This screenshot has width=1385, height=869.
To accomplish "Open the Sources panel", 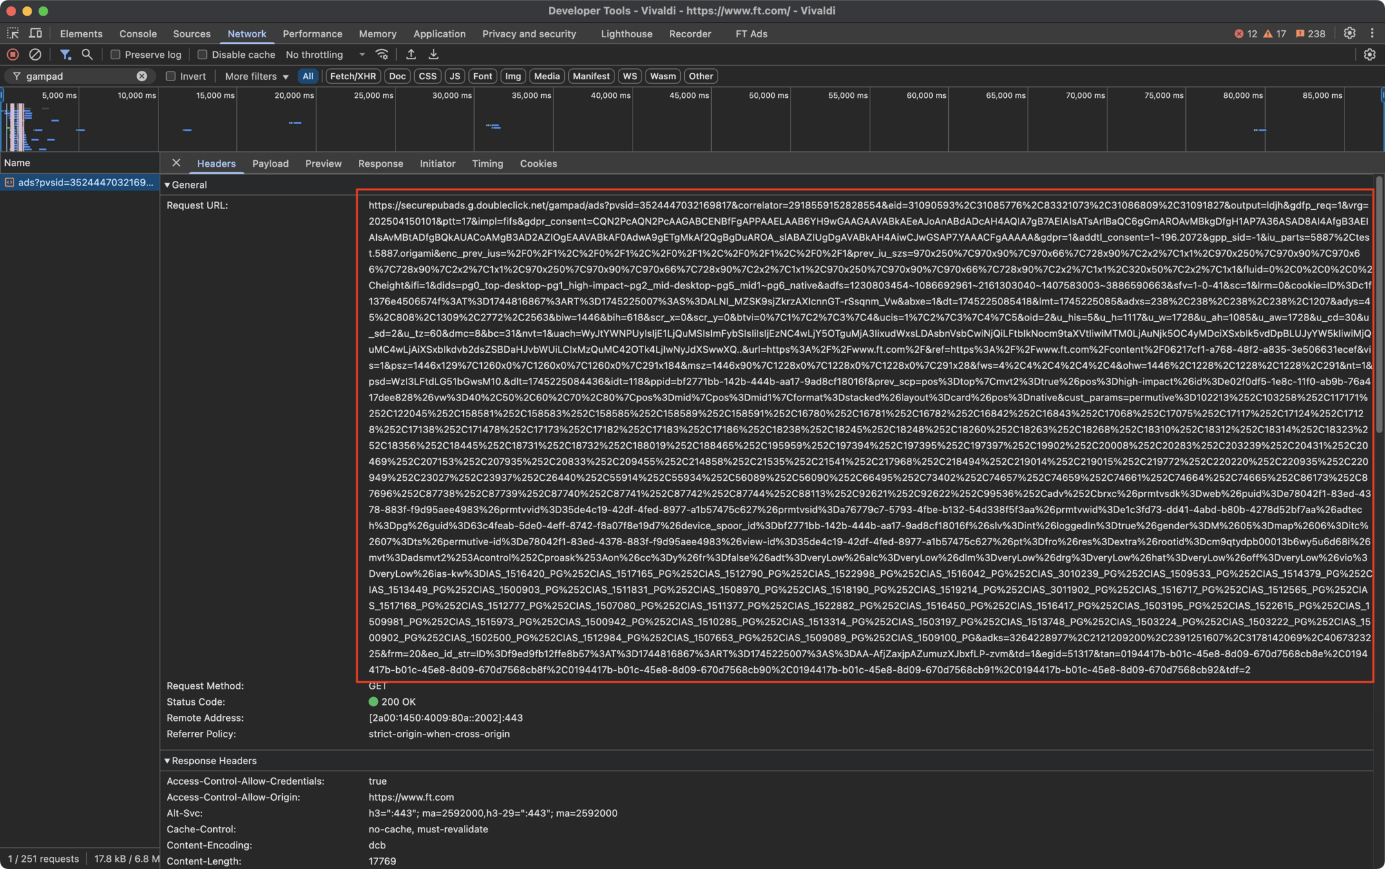I will [191, 33].
